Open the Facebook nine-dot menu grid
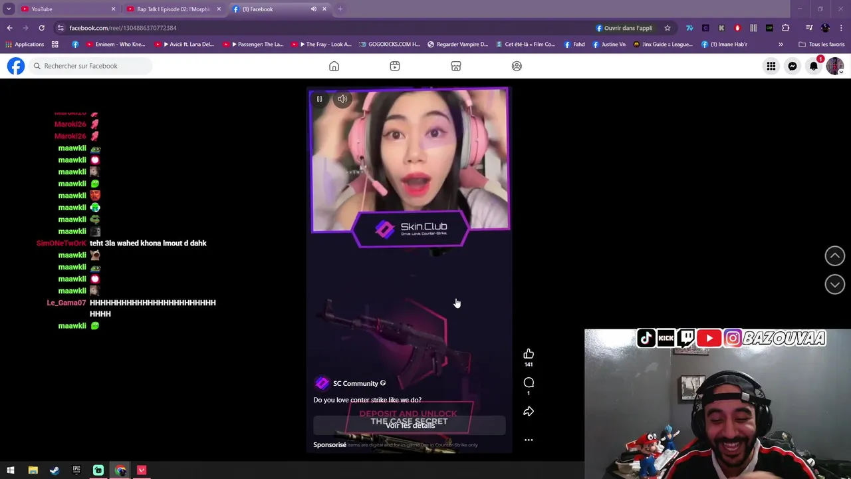The width and height of the screenshot is (851, 479). click(x=771, y=66)
